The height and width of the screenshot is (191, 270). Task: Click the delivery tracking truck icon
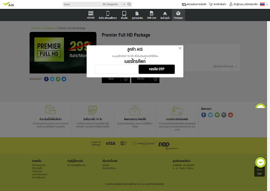(x=184, y=4)
